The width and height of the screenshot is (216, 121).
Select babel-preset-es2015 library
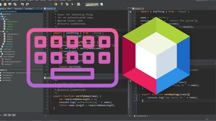coord(13,62)
